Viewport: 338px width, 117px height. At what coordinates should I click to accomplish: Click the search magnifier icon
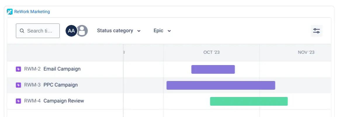[x=22, y=31]
